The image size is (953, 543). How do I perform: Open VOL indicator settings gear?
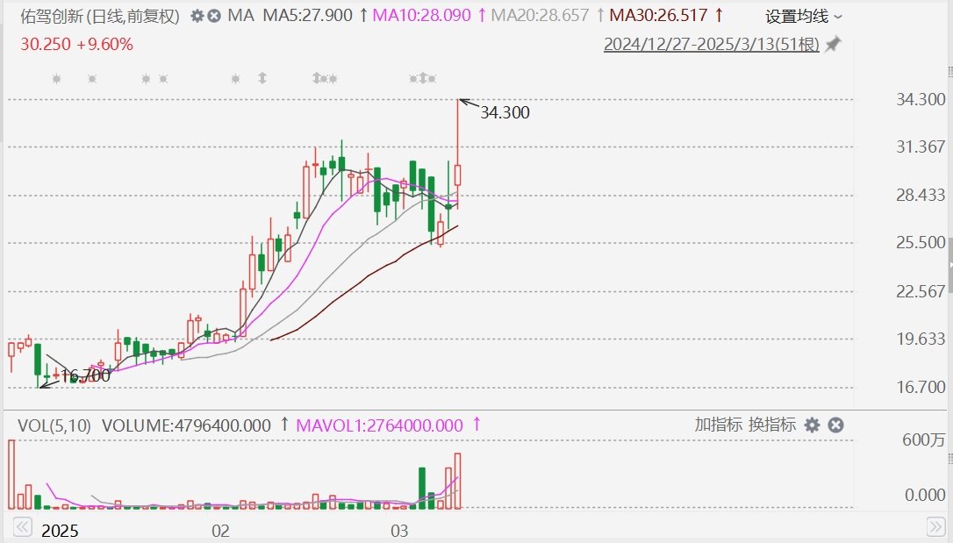click(812, 425)
